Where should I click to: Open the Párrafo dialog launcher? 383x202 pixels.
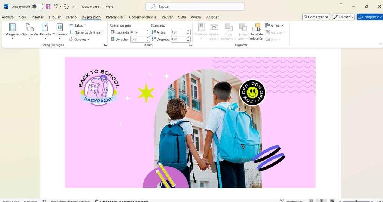click(190, 45)
